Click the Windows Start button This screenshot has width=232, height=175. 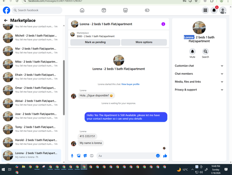tap(3, 169)
